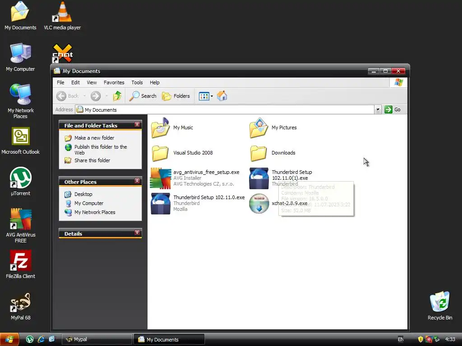The height and width of the screenshot is (346, 462).
Task: Select Thunderbird Setup 102.11.0.exe file name
Action: click(209, 197)
